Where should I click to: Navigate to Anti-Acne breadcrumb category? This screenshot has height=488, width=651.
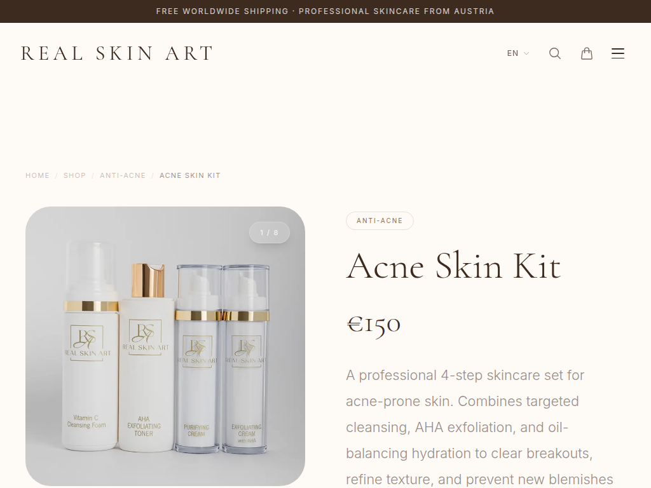coord(123,175)
